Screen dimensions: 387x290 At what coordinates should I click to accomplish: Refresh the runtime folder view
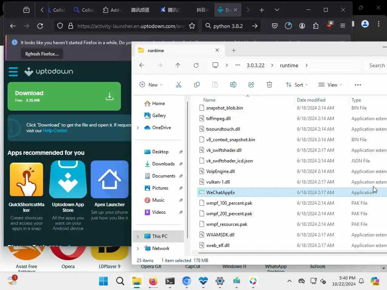196,65
